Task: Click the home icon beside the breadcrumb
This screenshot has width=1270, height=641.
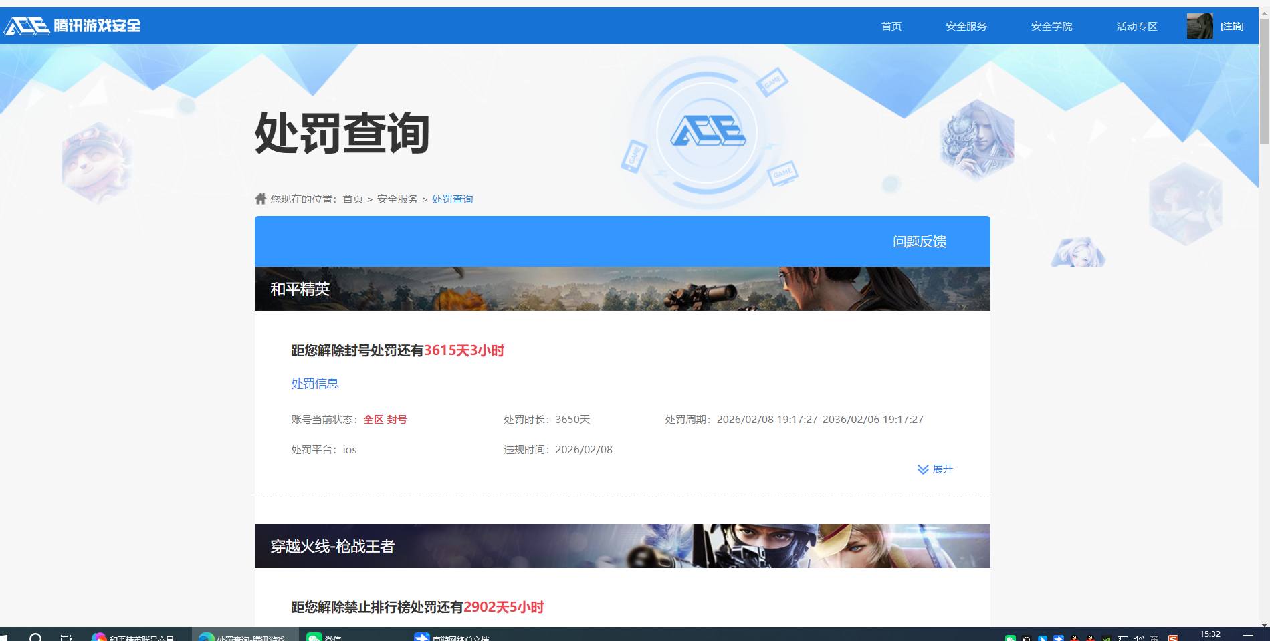Action: (x=261, y=199)
